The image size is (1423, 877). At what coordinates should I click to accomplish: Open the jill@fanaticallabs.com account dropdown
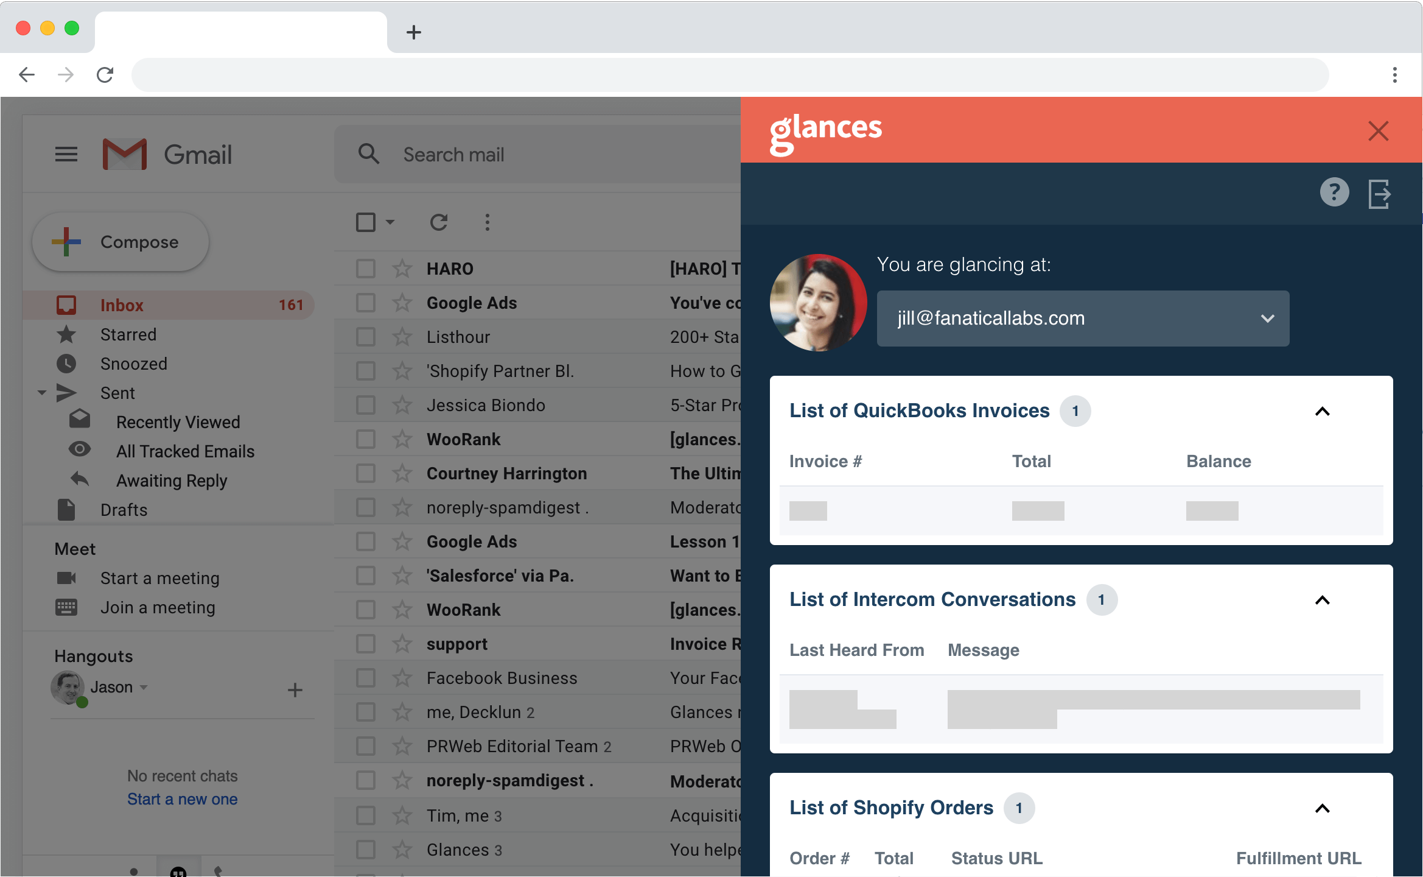click(x=1083, y=319)
